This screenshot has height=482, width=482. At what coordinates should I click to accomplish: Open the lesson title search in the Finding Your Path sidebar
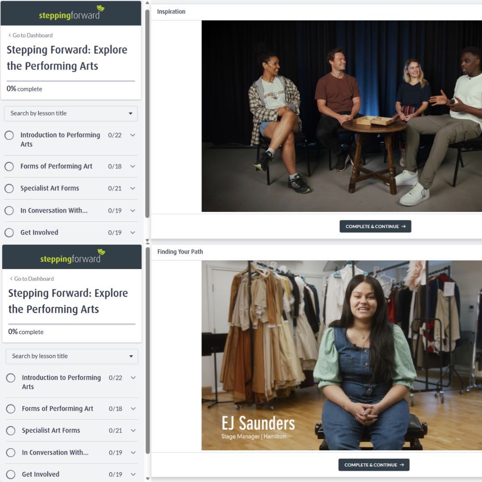click(72, 356)
